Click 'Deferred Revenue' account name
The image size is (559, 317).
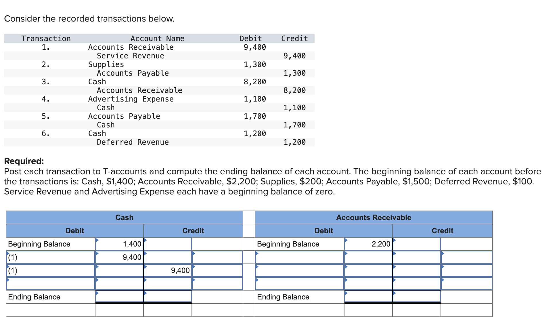(133, 142)
